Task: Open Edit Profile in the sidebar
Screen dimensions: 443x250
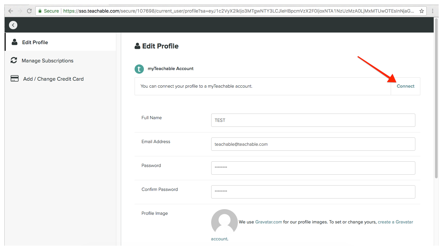Action: (x=61, y=42)
